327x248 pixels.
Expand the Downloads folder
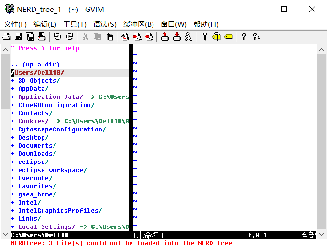(12, 154)
